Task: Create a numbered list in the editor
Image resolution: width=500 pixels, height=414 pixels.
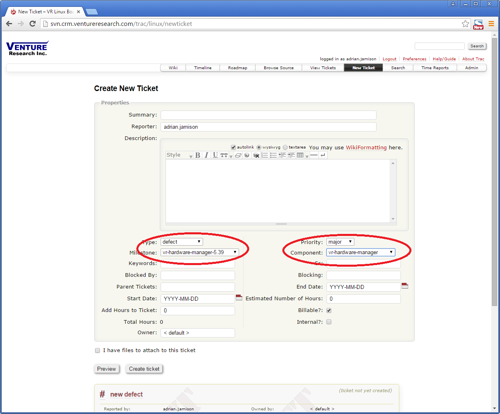Action: point(264,155)
